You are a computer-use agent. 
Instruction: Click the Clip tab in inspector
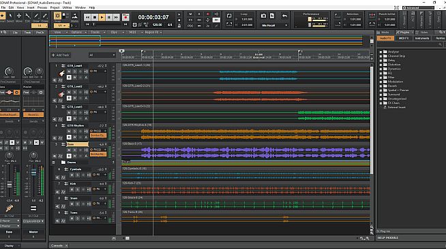point(15,33)
